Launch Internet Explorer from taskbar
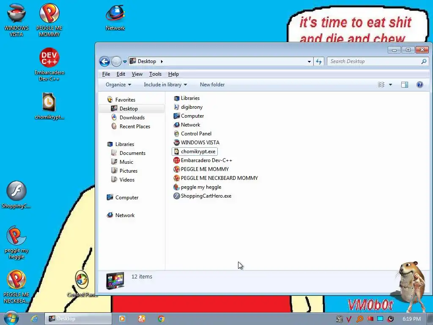The width and height of the screenshot is (433, 325). click(x=34, y=319)
